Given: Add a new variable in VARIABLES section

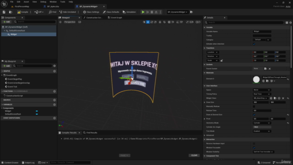Looking at the screenshot, I should (54, 104).
